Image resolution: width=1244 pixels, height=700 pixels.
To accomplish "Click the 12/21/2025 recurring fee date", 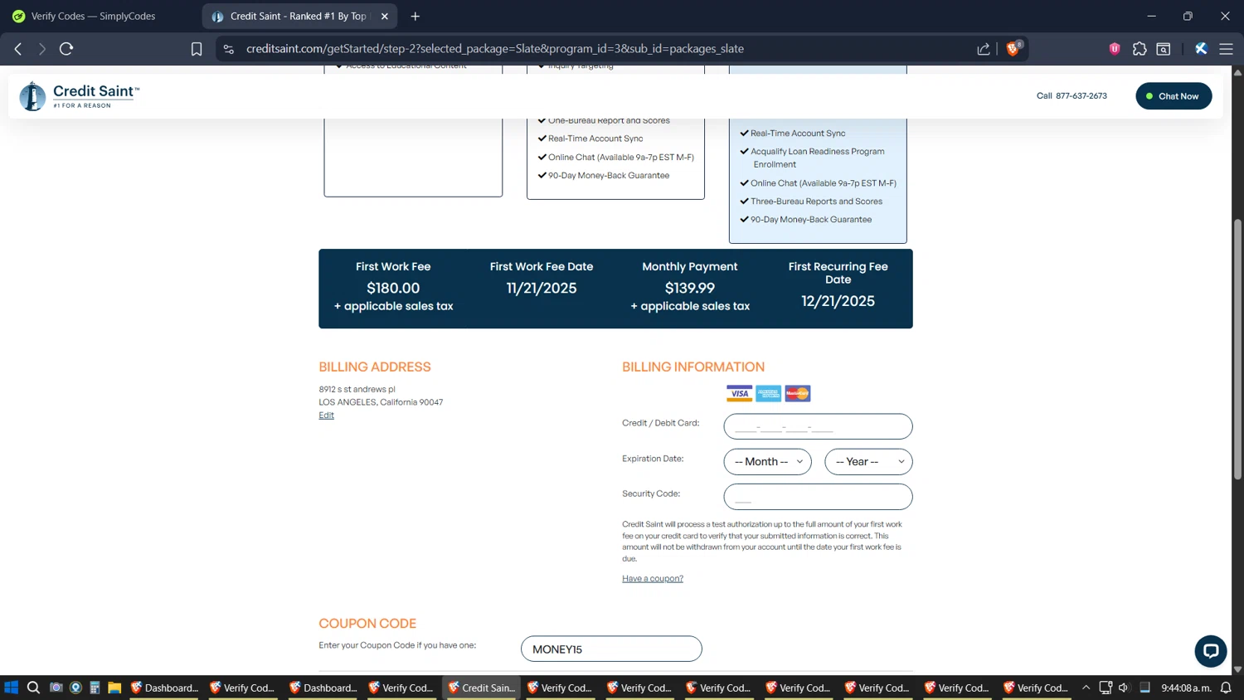I will pos(838,301).
